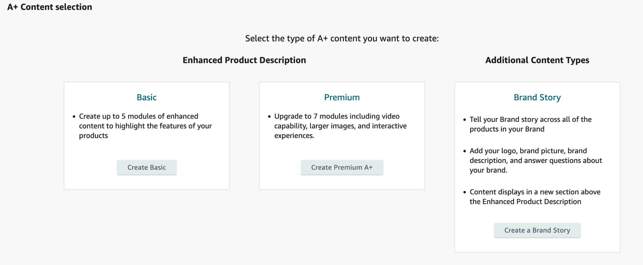The width and height of the screenshot is (643, 265).
Task: Select the Premium card heading
Action: (x=342, y=97)
